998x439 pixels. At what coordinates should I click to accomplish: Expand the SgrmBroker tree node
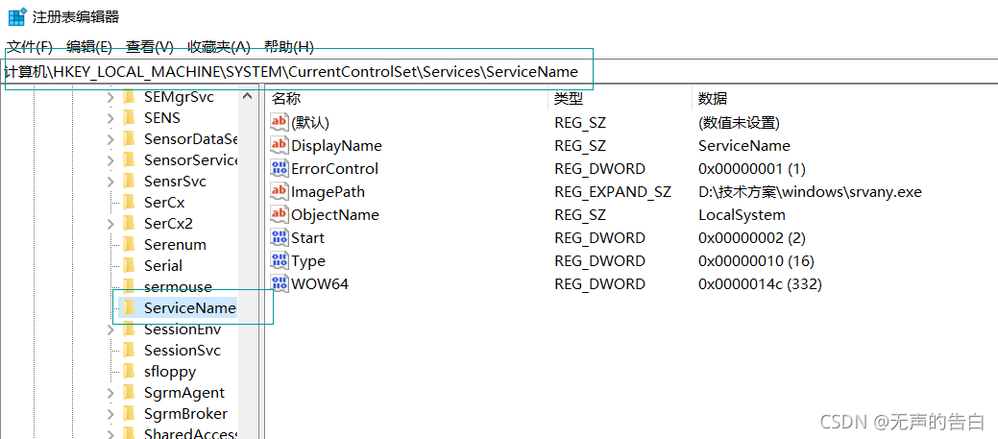pyautogui.click(x=110, y=414)
